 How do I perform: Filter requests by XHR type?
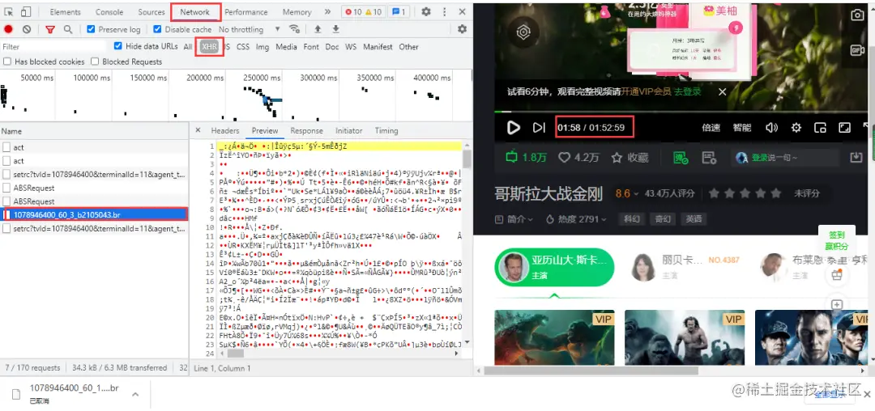tap(209, 47)
